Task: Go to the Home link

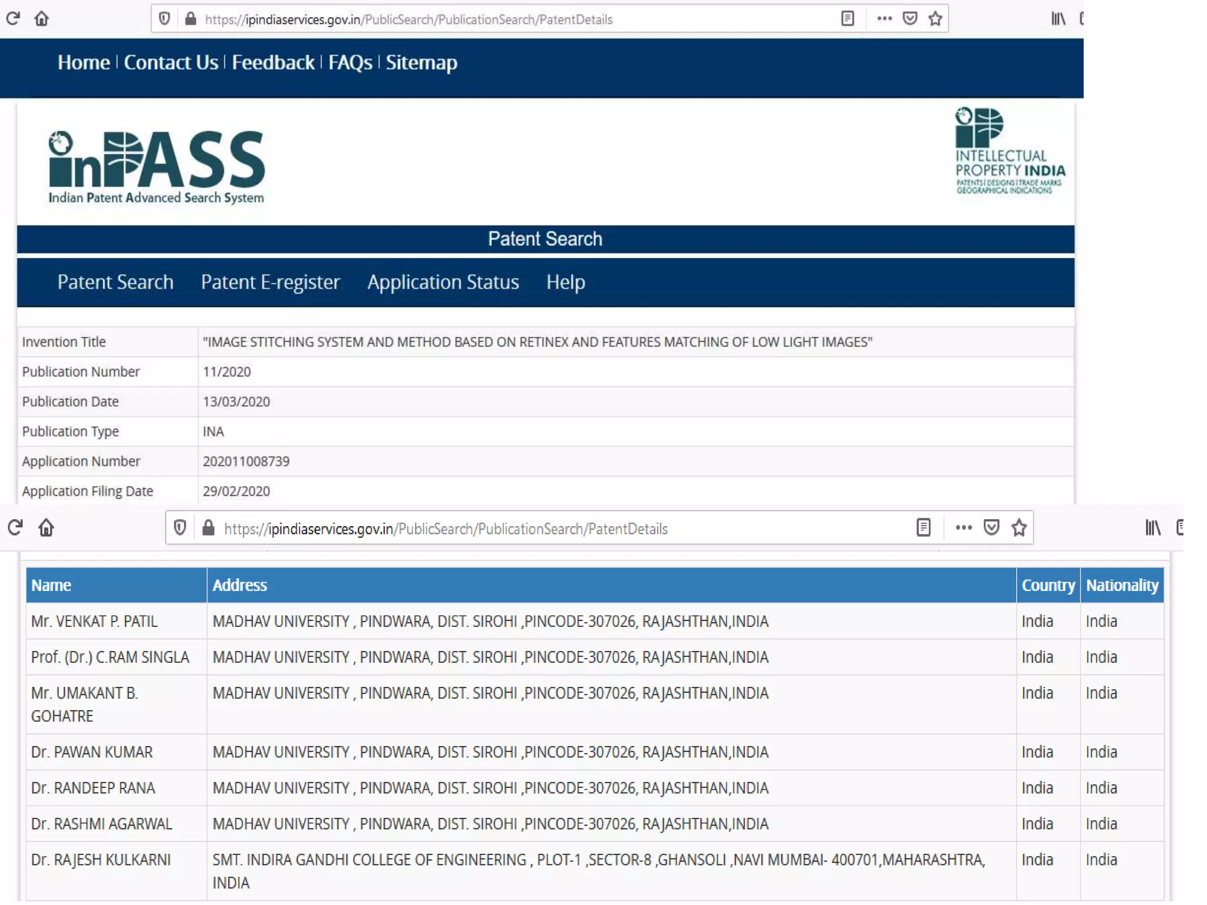Action: [84, 62]
